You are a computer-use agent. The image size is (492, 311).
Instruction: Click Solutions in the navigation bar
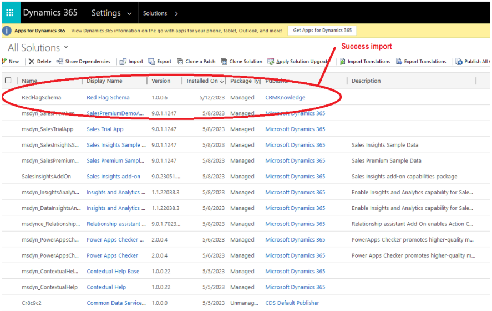pos(155,13)
